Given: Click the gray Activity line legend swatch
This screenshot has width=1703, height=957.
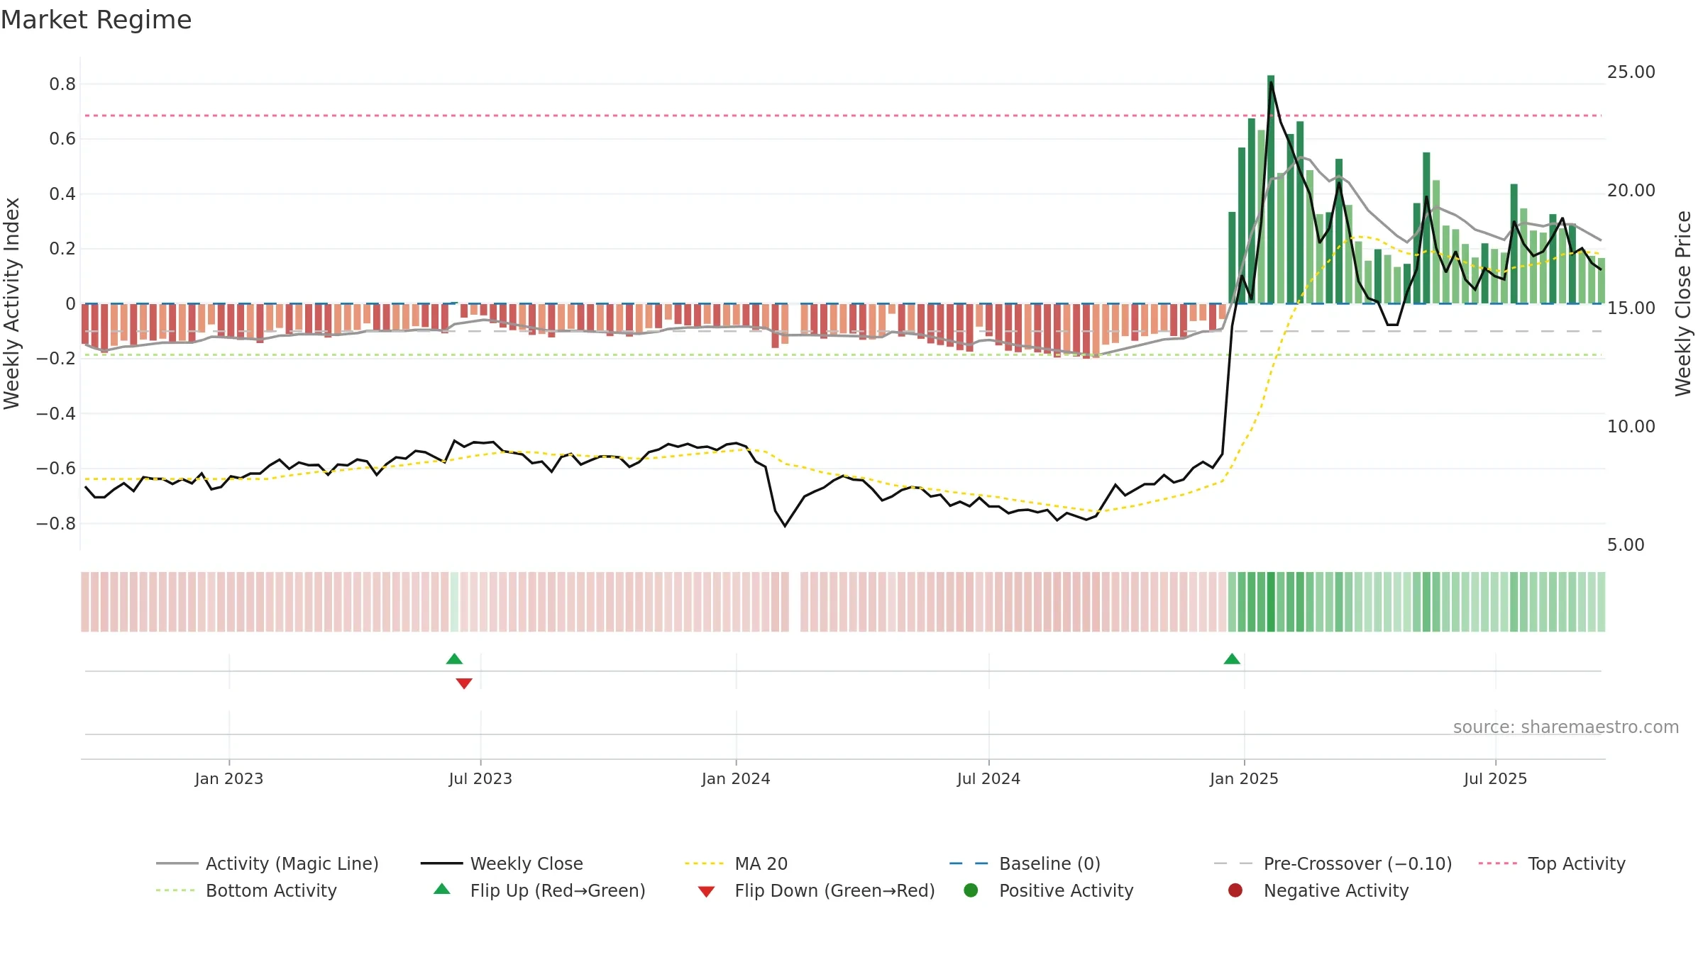Looking at the screenshot, I should point(177,863).
